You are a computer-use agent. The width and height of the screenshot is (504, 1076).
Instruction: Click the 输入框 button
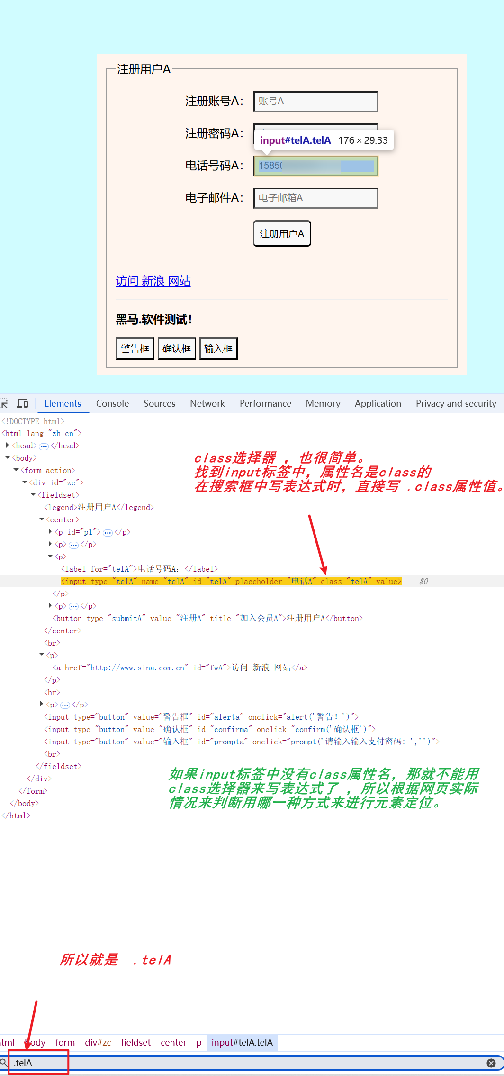(x=218, y=349)
